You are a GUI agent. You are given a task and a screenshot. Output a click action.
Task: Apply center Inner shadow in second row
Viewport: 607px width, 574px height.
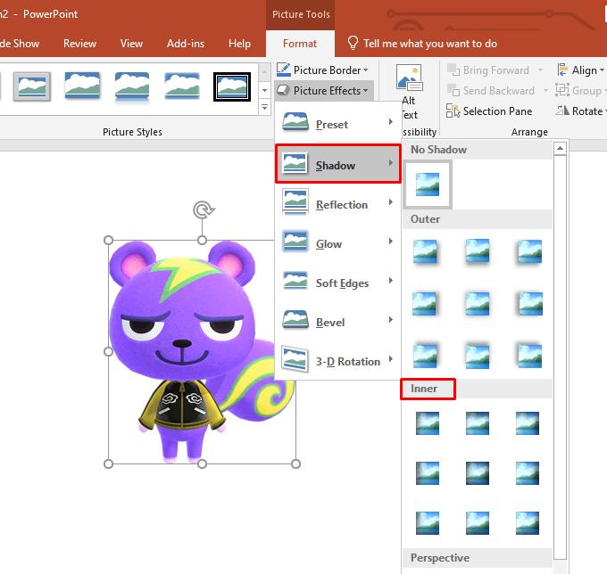point(478,473)
